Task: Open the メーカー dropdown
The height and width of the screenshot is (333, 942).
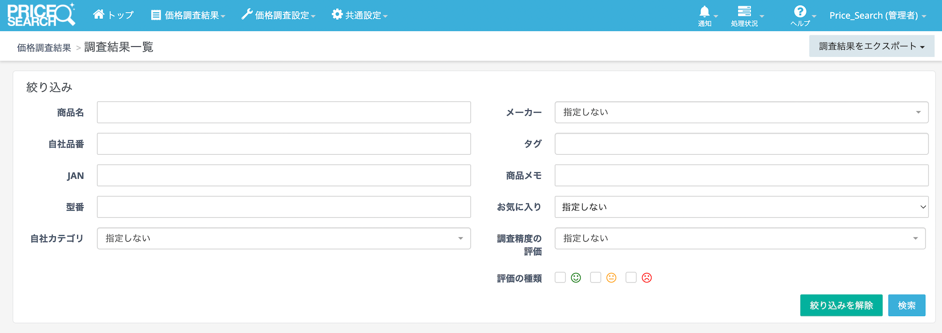Action: click(741, 113)
